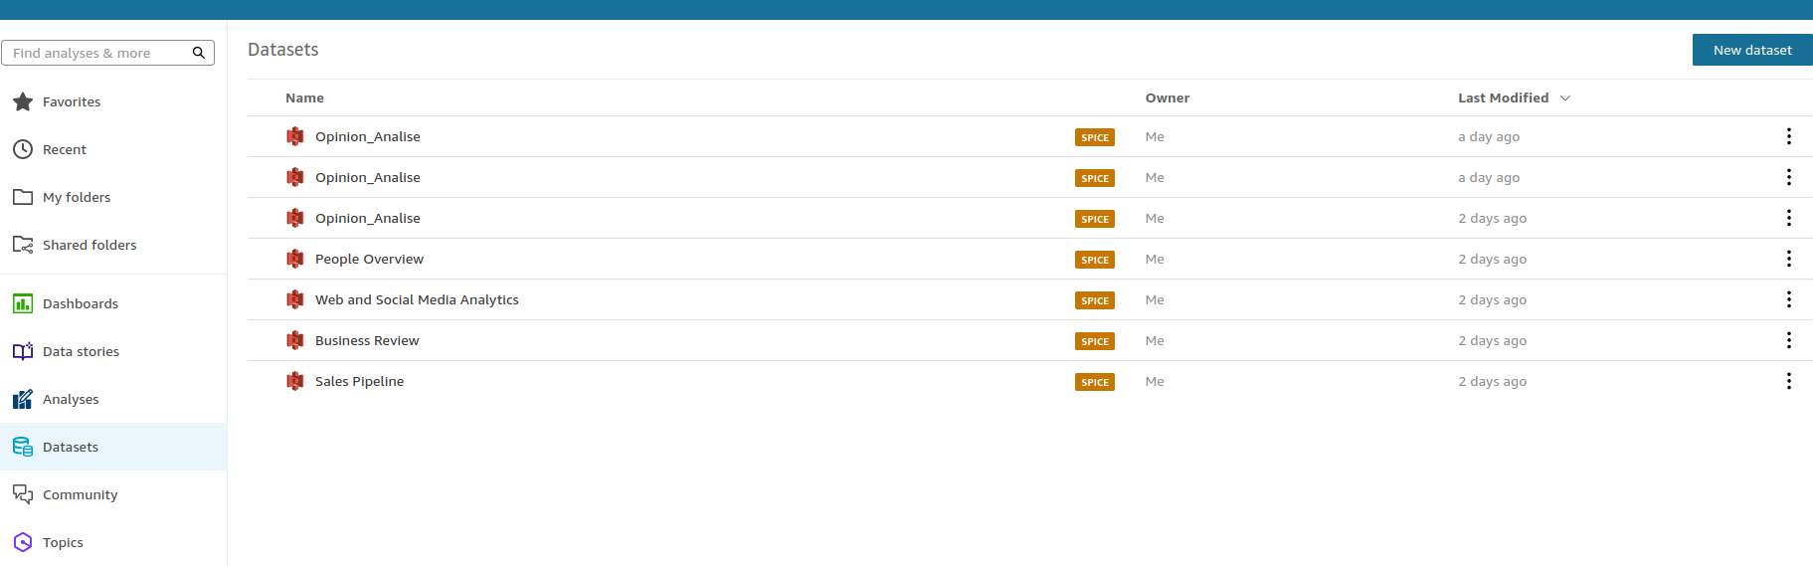Open the three-dot menu for People Overview

1788,259
